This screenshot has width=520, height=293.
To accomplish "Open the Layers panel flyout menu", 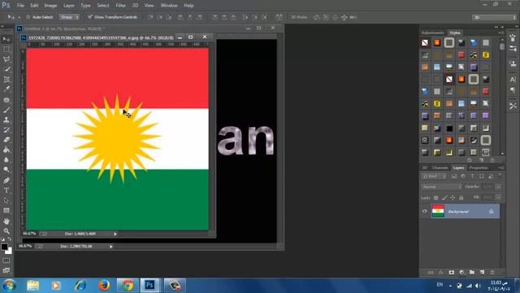I will click(x=500, y=168).
